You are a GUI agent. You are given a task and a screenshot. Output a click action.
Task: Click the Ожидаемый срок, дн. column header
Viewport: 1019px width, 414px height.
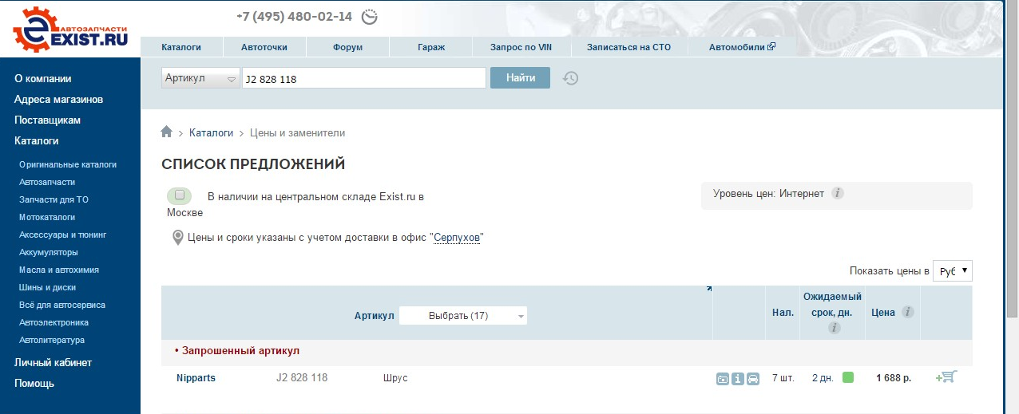click(x=833, y=304)
